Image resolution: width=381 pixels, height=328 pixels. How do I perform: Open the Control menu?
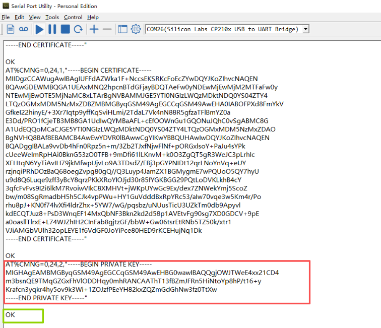point(73,17)
